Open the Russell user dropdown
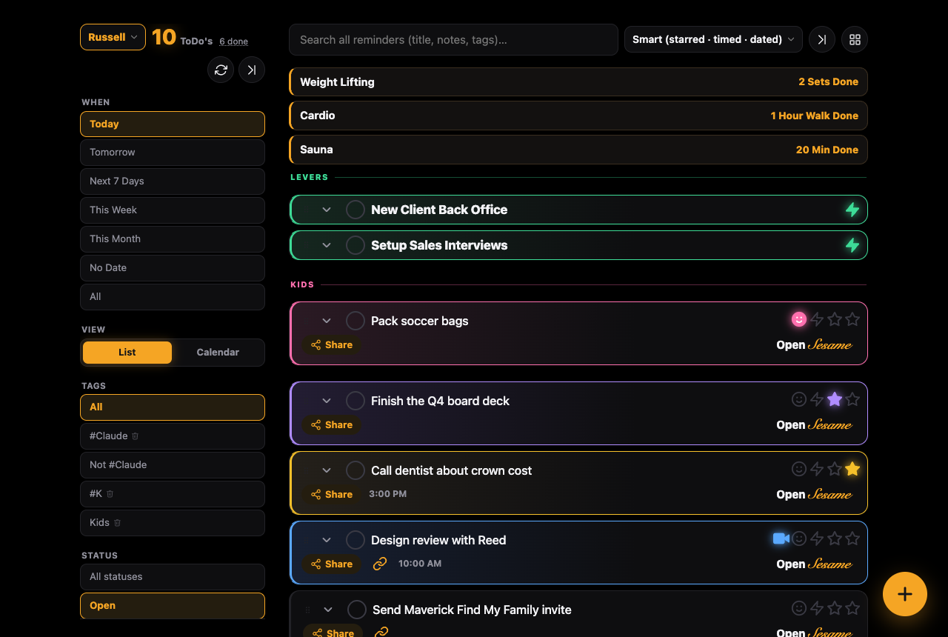The image size is (948, 637). 113,37
